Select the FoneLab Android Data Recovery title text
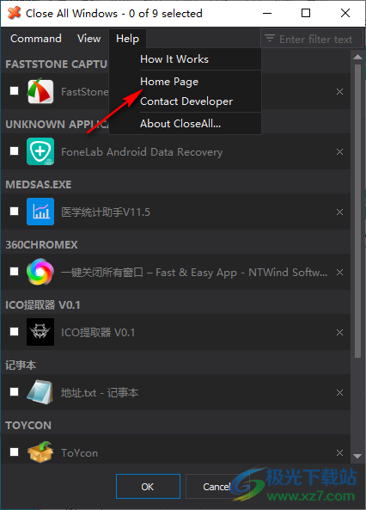Viewport: 366px width, 510px height. click(x=142, y=152)
